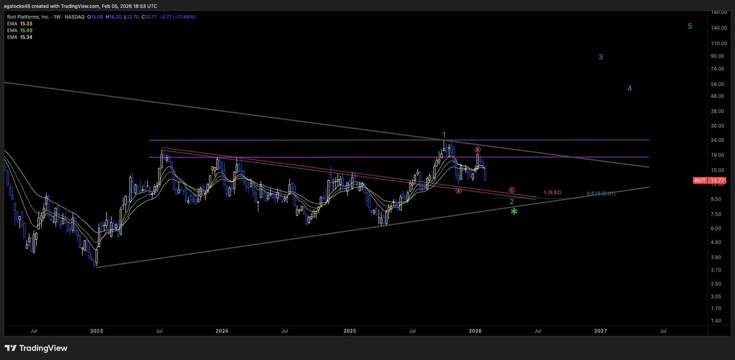Image resolution: width=735 pixels, height=360 pixels.
Task: Select the cyan wave 4 label
Action: [x=629, y=88]
